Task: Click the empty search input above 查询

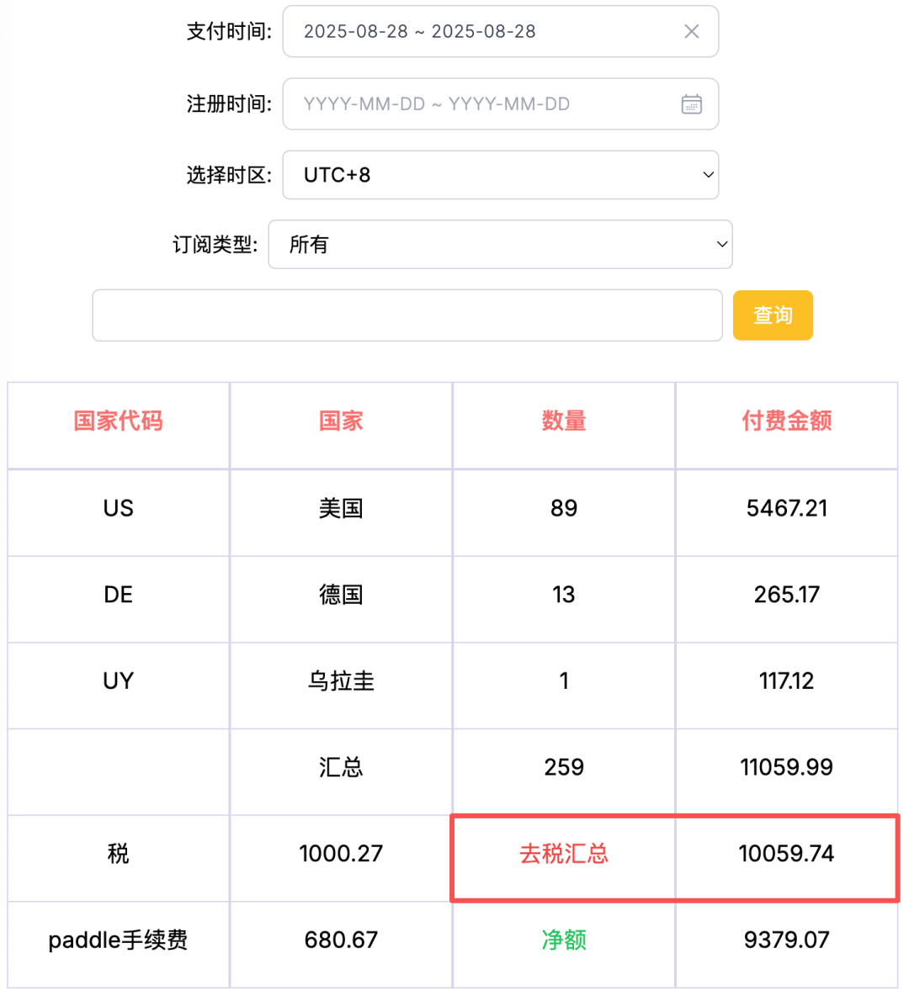Action: coord(407,315)
